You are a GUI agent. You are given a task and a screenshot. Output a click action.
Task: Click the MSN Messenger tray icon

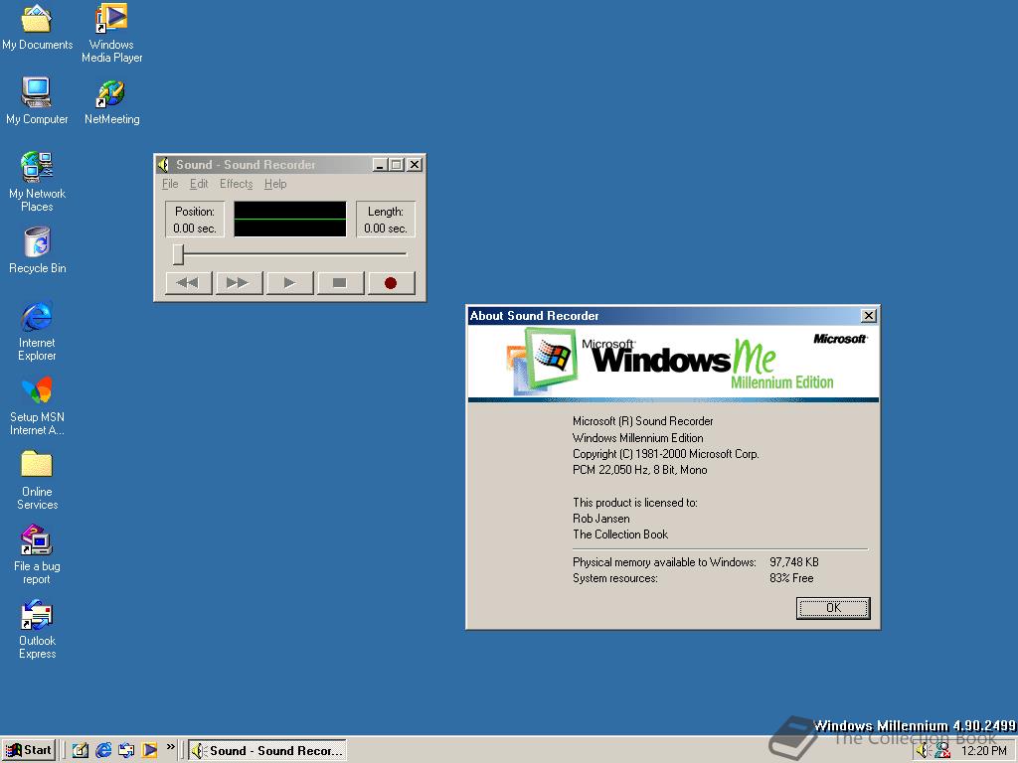click(x=942, y=751)
